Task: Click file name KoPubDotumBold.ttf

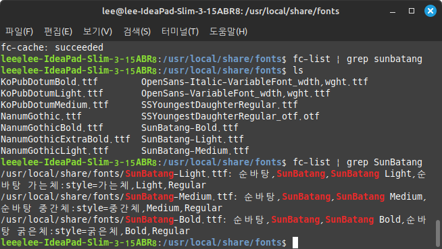Action: tap(49, 82)
